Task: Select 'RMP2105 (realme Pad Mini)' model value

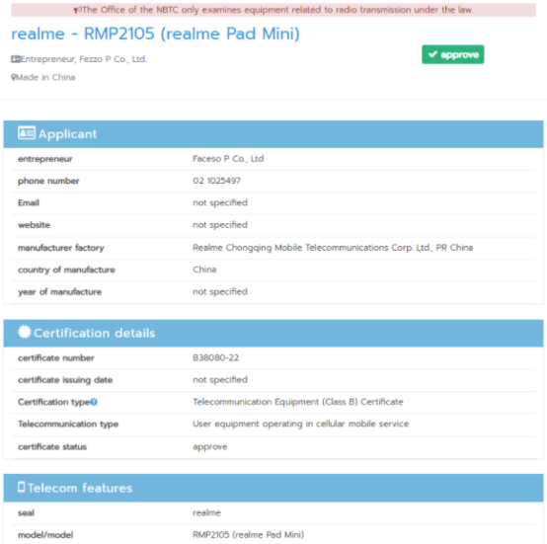Action: tap(249, 534)
